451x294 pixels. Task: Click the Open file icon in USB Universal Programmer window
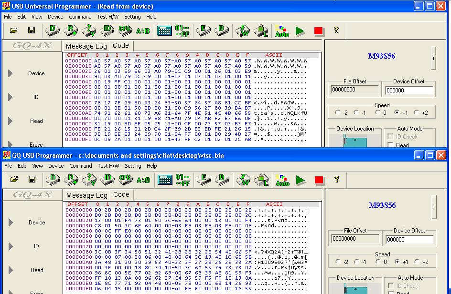click(x=13, y=30)
